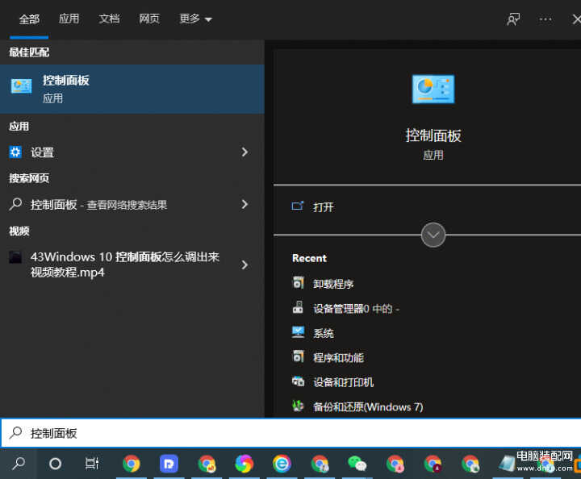This screenshot has width=581, height=479.
Task: Expand arrow beside the 视频教程.mp4 result
Action: coord(245,264)
